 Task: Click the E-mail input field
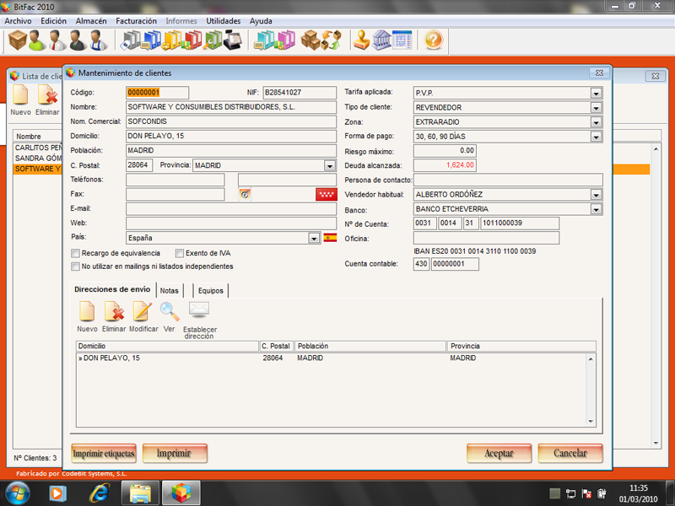click(231, 208)
